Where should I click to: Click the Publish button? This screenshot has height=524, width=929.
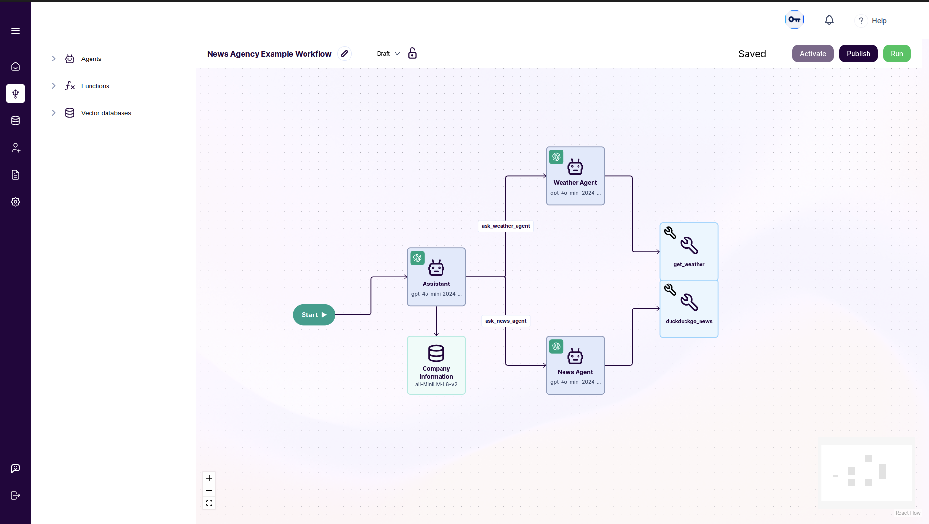858,54
